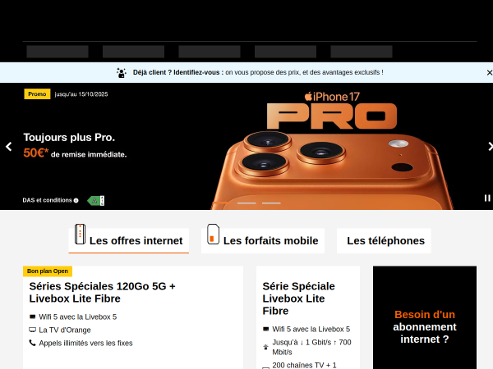Viewport: 493px width, 369px height.
Task: Click the info icon next to DAS et conditions
Action: [x=76, y=201]
